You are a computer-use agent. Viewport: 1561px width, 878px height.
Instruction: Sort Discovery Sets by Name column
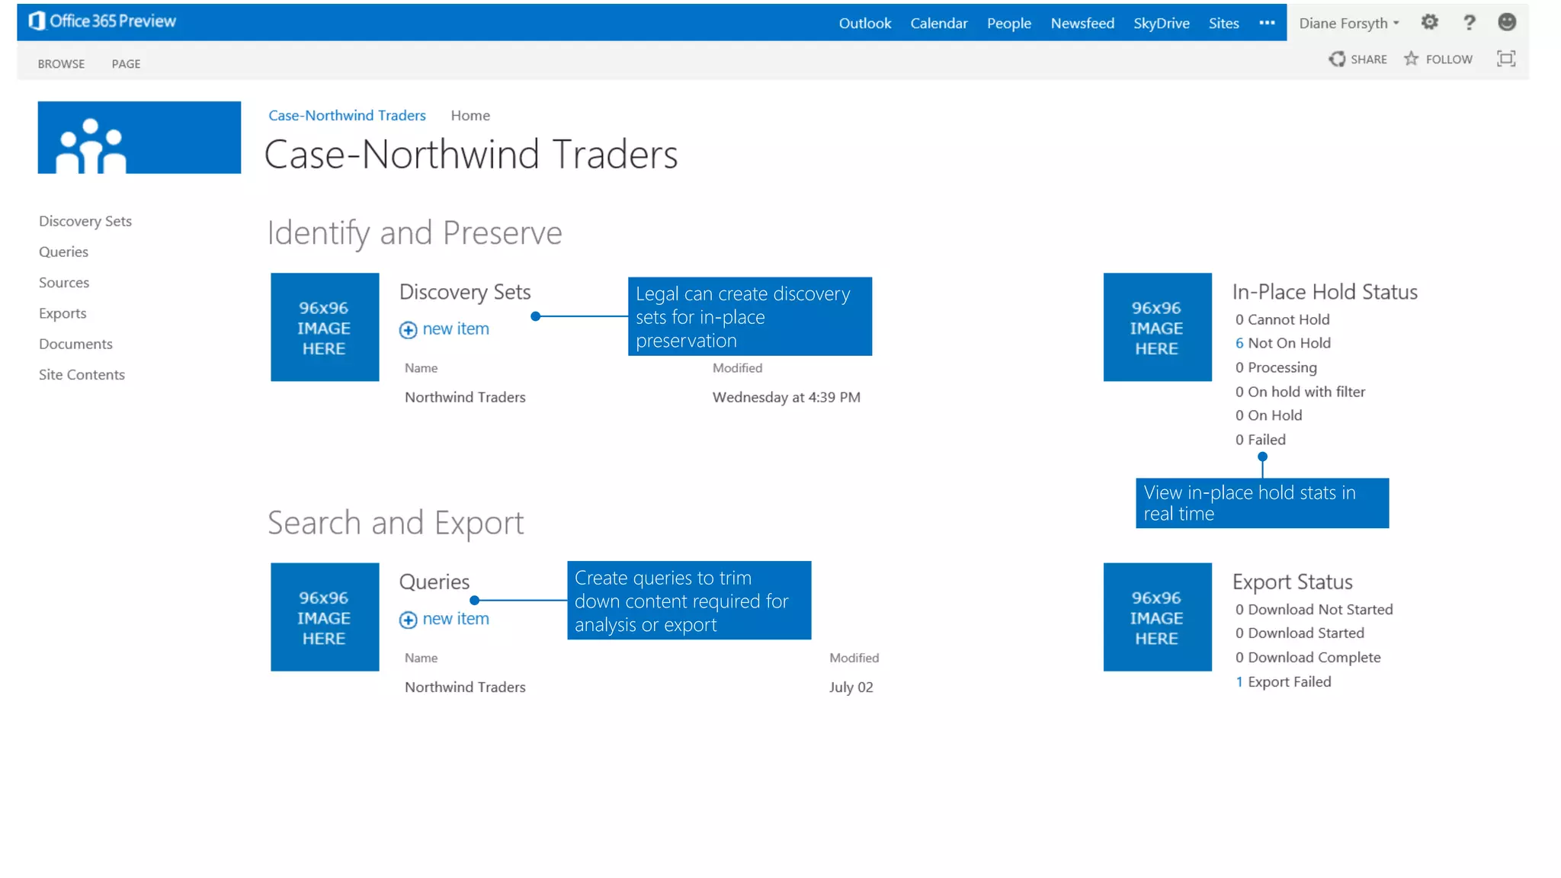[422, 368]
